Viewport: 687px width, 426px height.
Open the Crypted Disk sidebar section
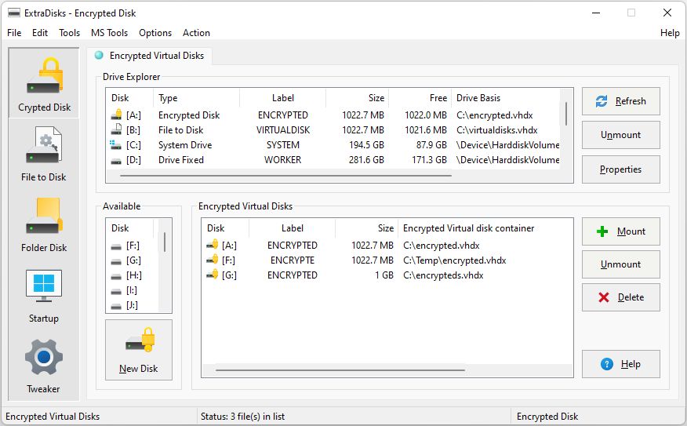(44, 83)
